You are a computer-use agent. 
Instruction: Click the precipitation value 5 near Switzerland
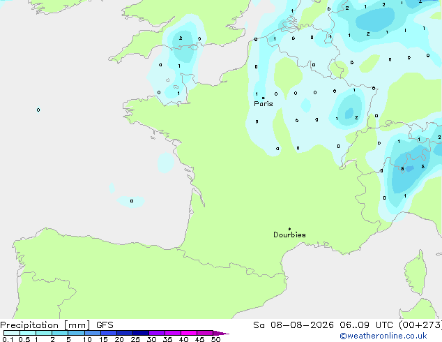[x=402, y=169]
